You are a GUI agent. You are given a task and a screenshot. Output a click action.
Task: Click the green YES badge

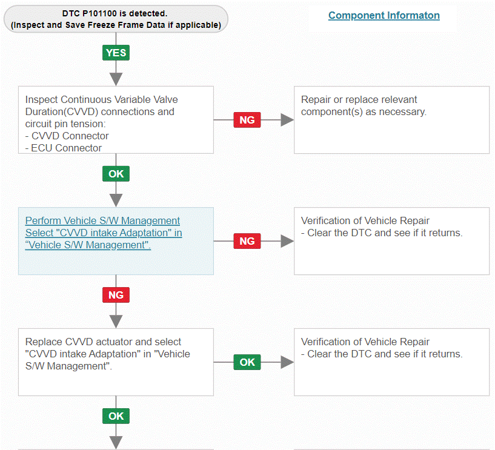116,53
